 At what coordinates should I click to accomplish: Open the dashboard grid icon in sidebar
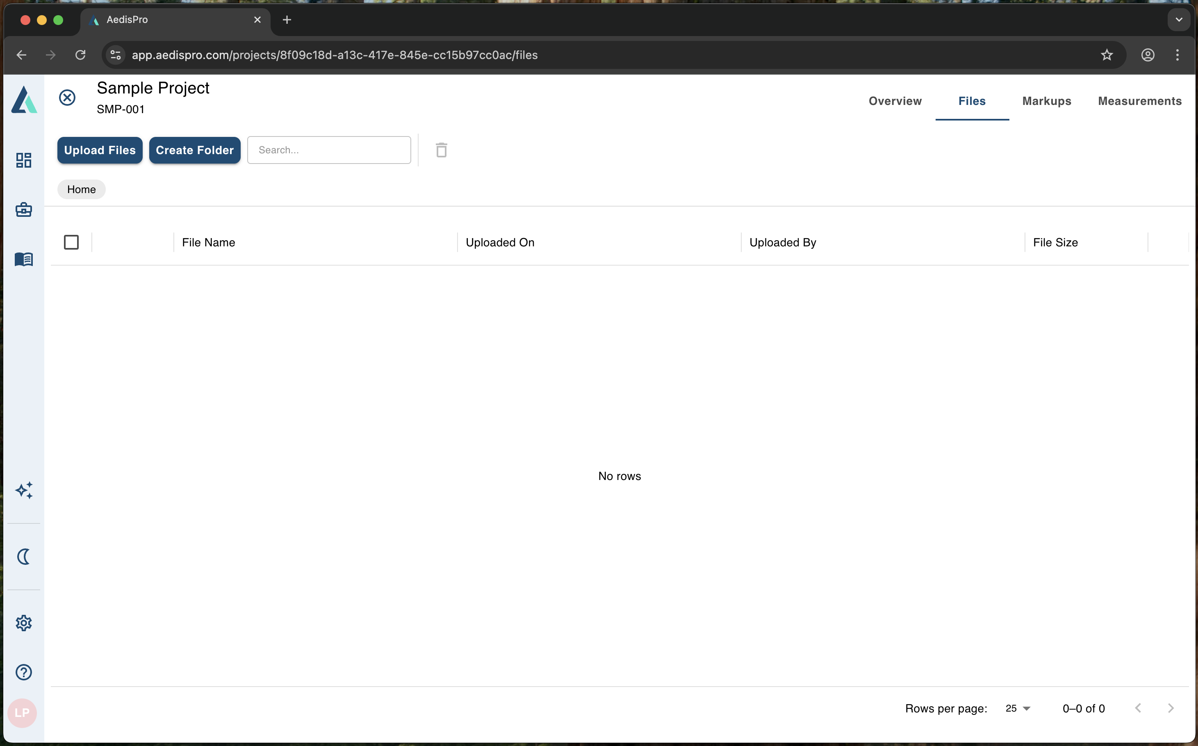pos(24,160)
